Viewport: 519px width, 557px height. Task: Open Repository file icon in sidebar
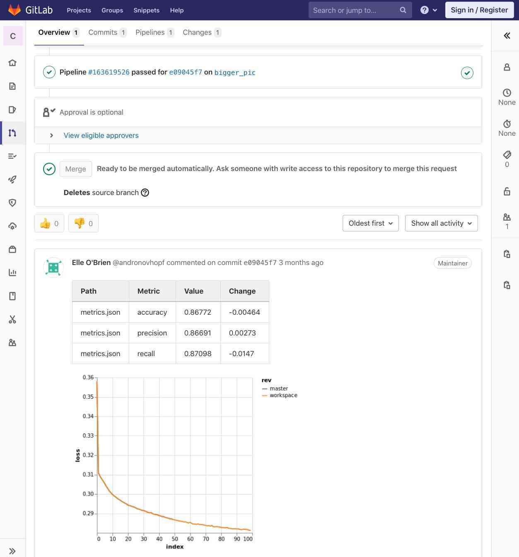(12, 86)
